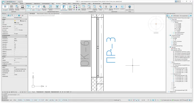Switch to the Вставка ribbon tab
Screen dimensions: 194x103
pos(21,4)
